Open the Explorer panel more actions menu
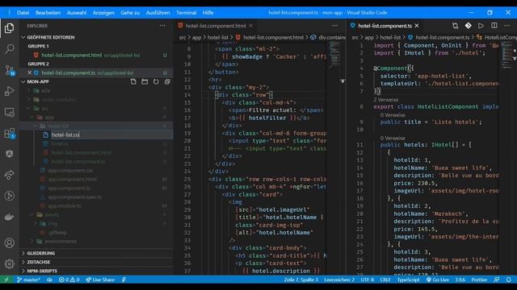The width and height of the screenshot is (517, 290). coord(162,26)
